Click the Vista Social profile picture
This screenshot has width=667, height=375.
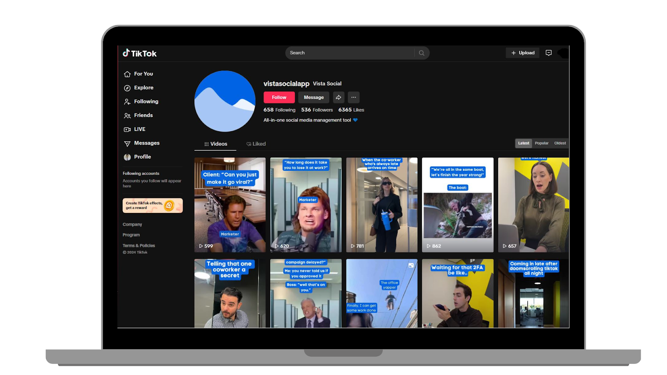[x=225, y=101]
